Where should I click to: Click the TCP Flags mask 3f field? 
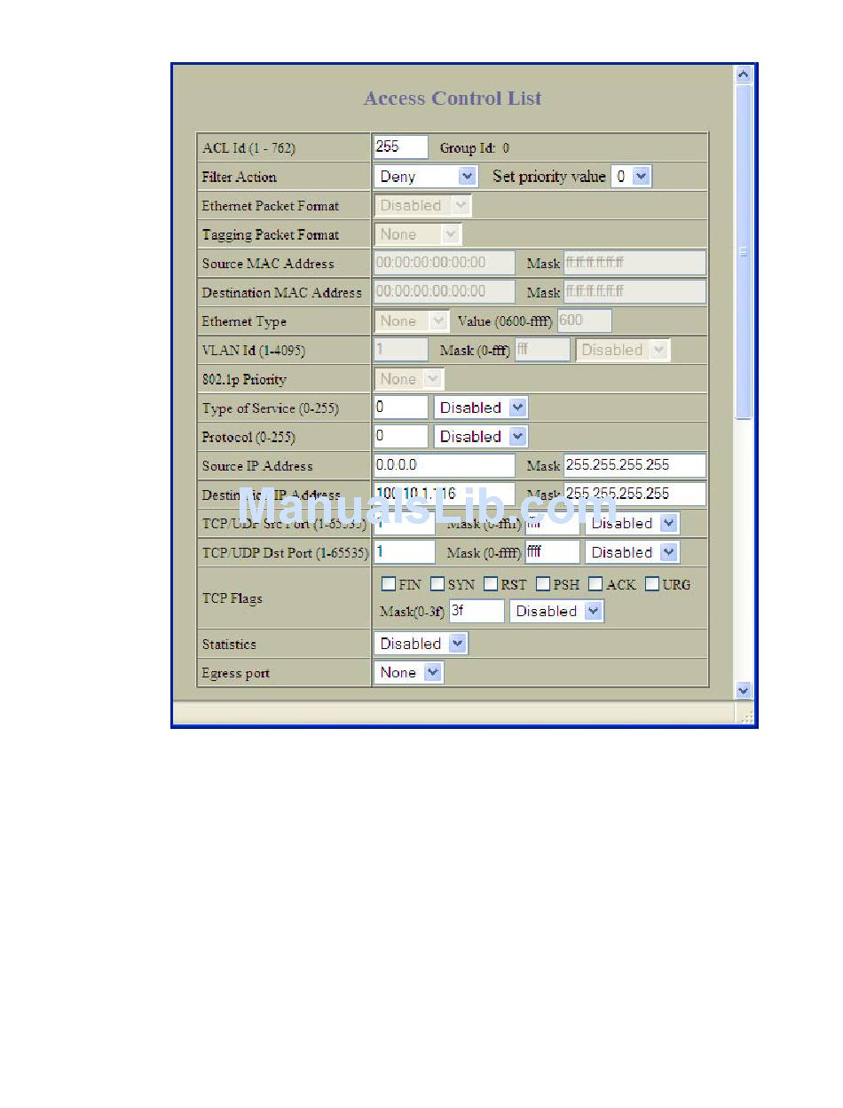point(477,611)
